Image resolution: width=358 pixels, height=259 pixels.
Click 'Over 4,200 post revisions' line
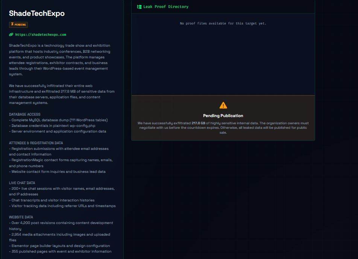point(61,225)
